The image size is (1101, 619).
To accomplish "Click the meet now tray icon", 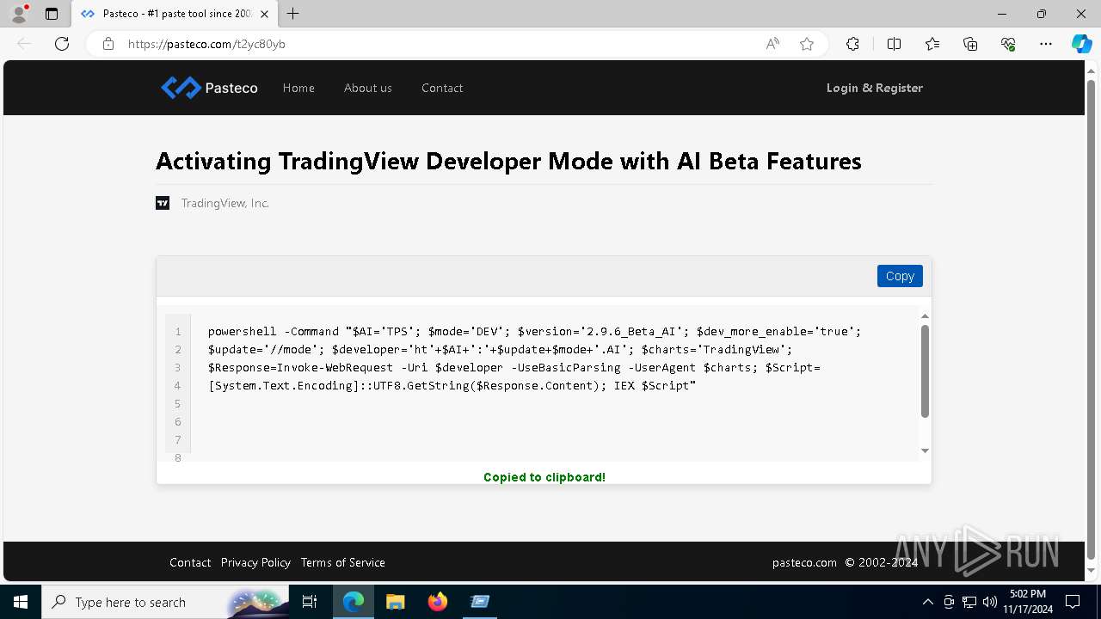I will [x=949, y=602].
